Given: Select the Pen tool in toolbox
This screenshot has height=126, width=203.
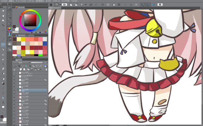Looking at the screenshot, I should click(x=3, y=45).
